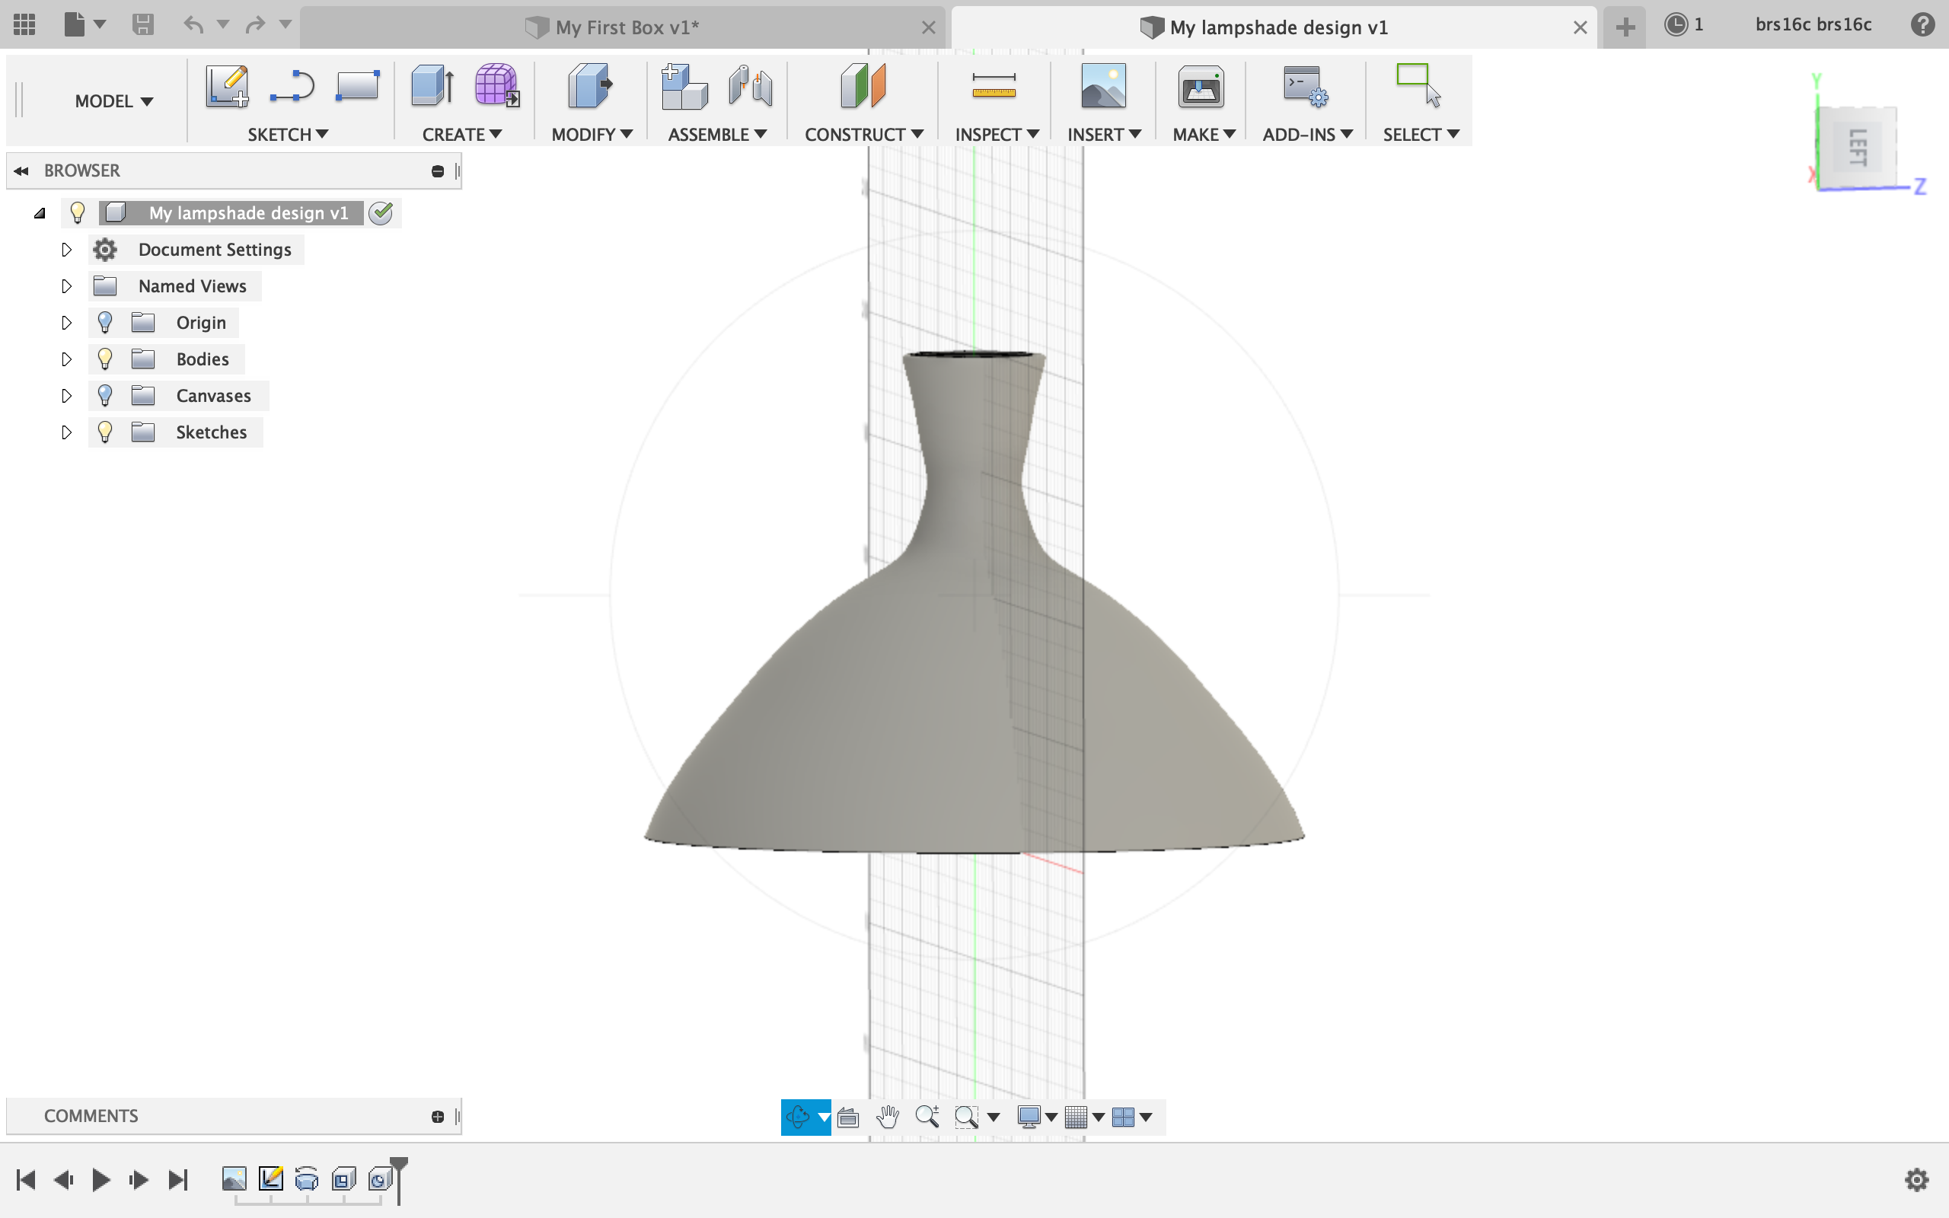This screenshot has width=1949, height=1218.
Task: Switch to My First Box v1 tab
Action: click(626, 27)
